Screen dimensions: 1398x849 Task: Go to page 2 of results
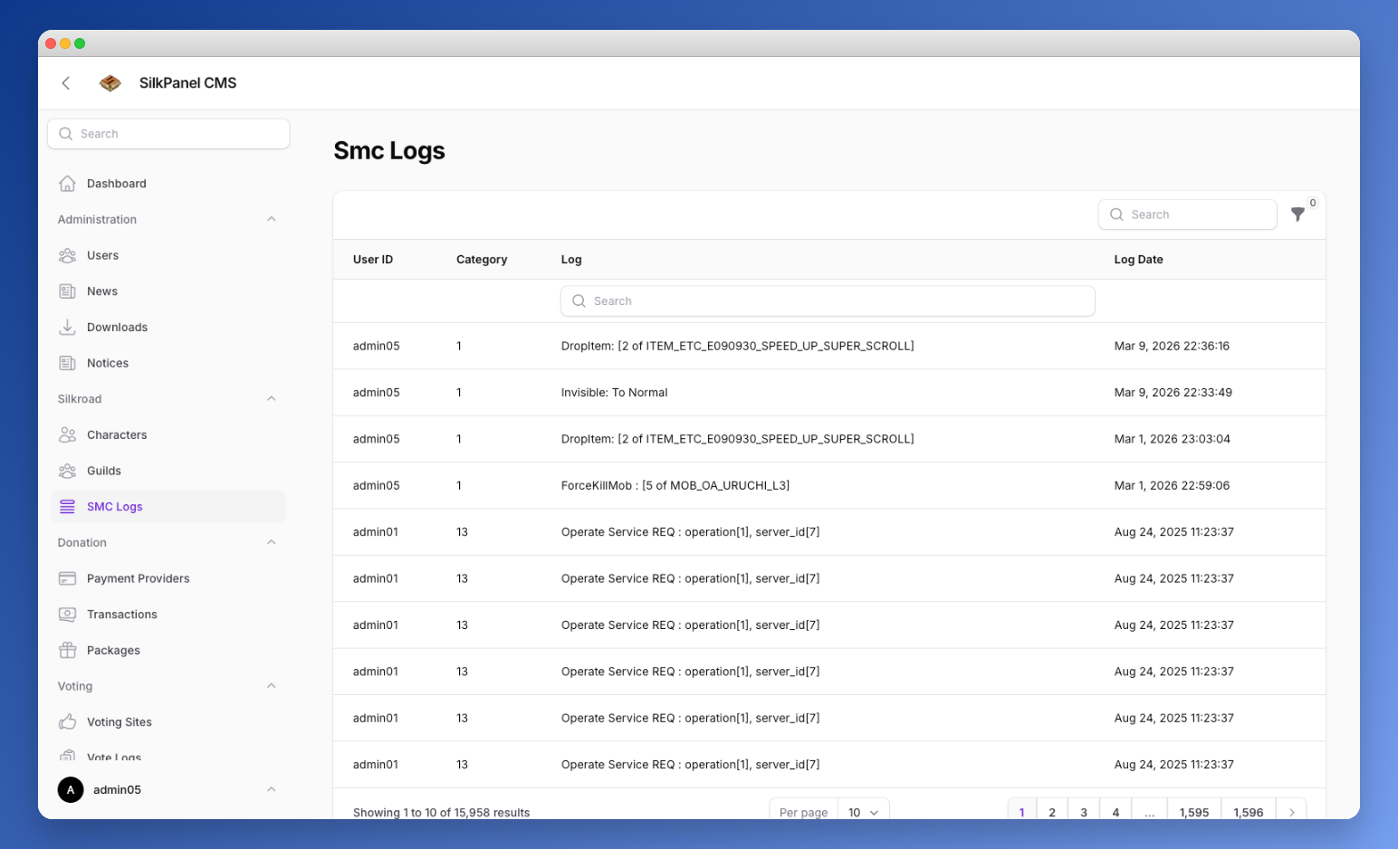(x=1052, y=812)
